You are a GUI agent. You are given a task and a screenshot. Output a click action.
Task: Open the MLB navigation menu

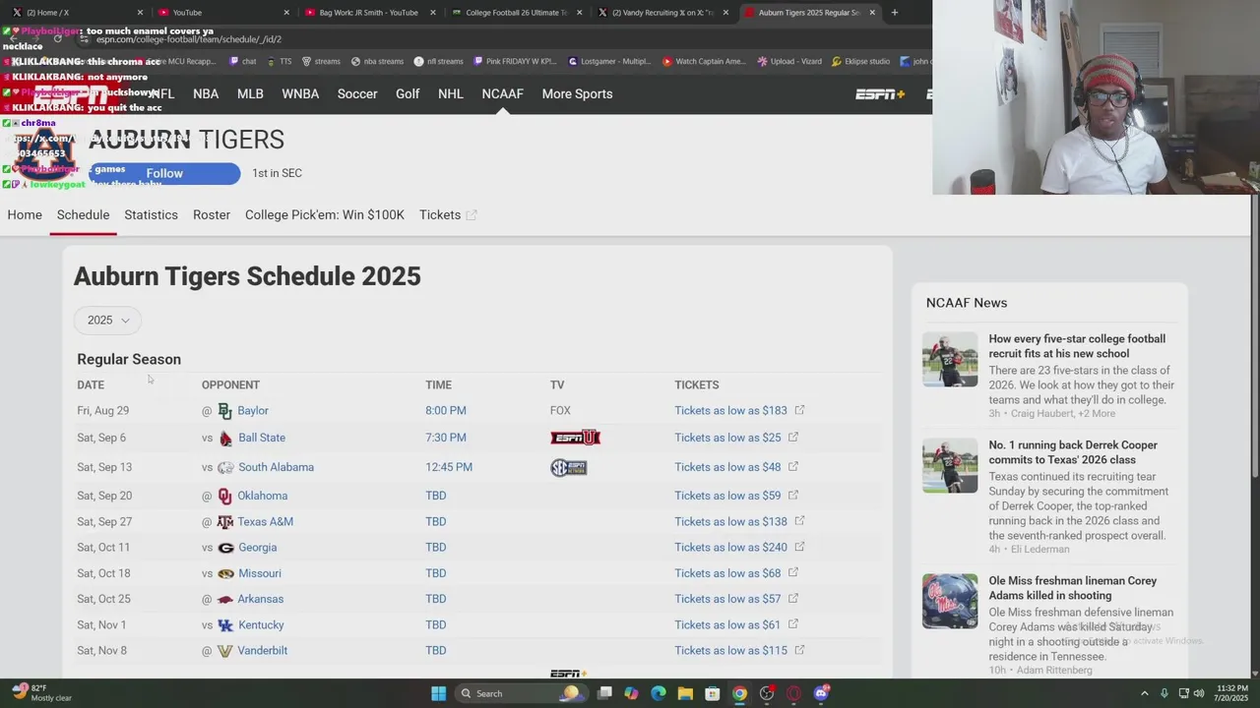coord(250,94)
